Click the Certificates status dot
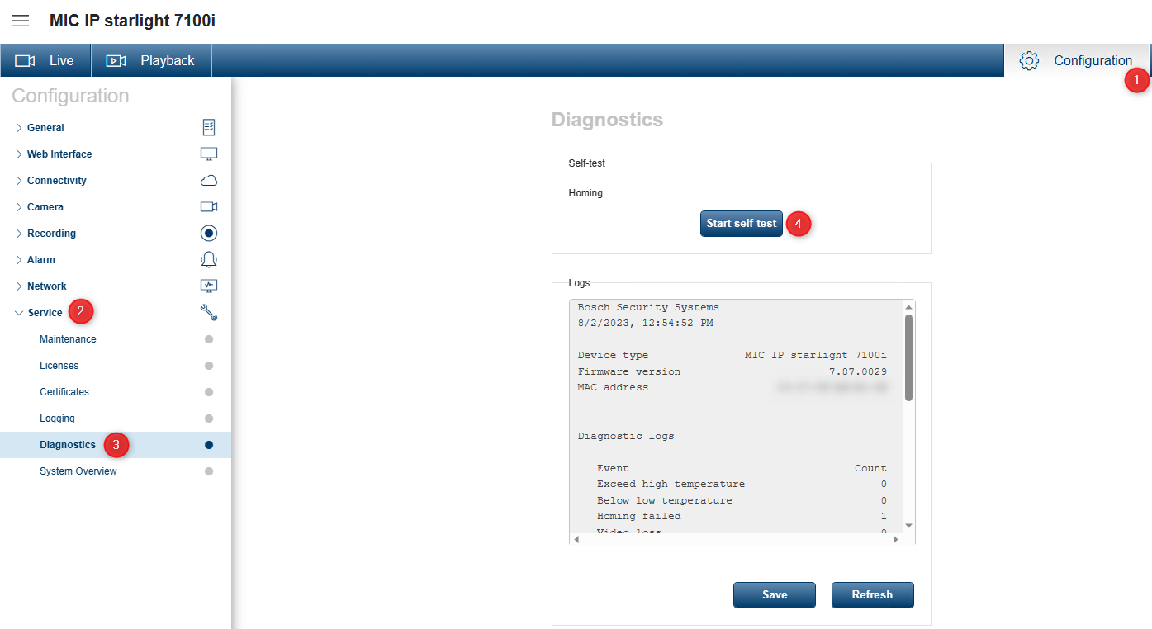This screenshot has height=629, width=1152. [x=209, y=392]
